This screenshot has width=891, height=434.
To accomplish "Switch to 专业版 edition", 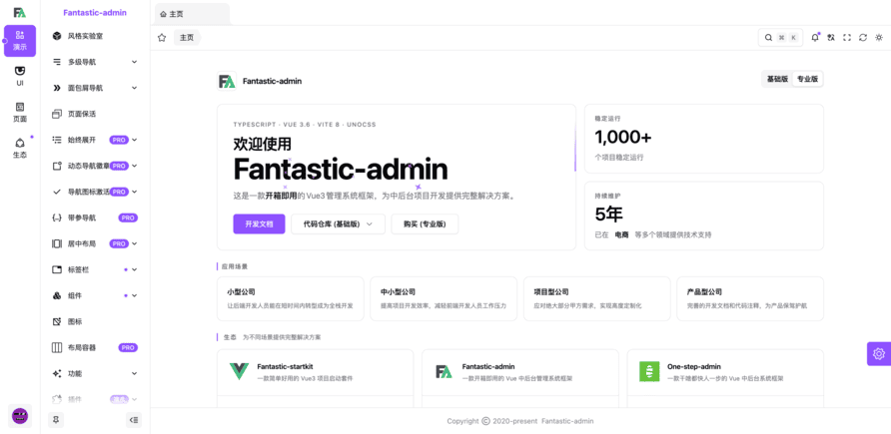I will [807, 79].
